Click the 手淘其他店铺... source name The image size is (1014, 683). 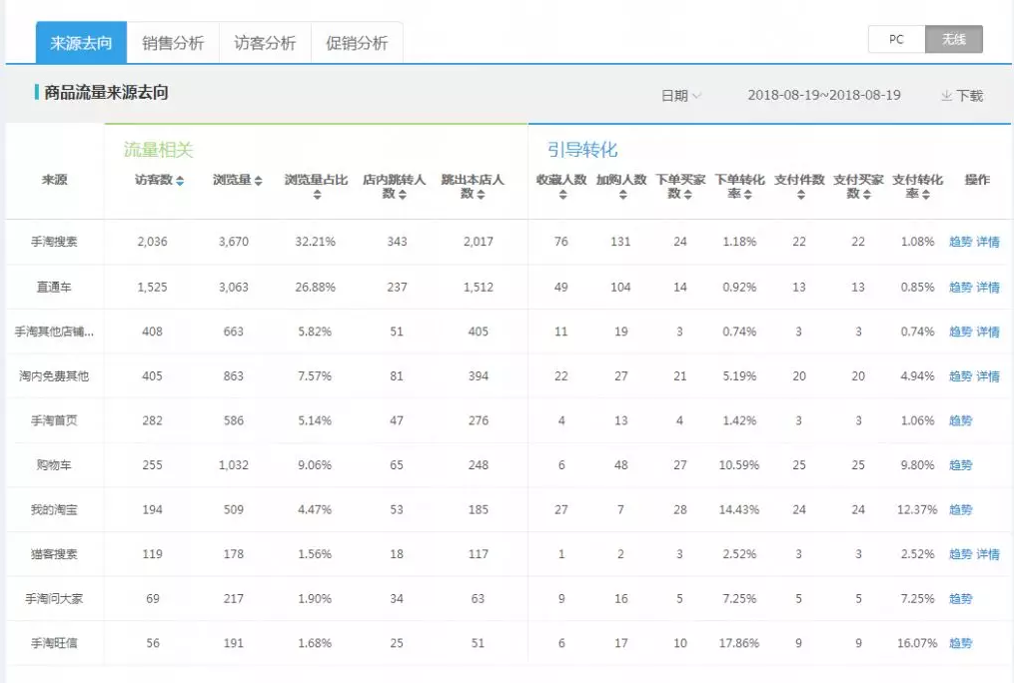54,332
